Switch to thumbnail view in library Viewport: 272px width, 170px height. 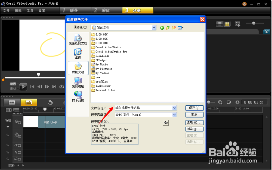point(227,24)
